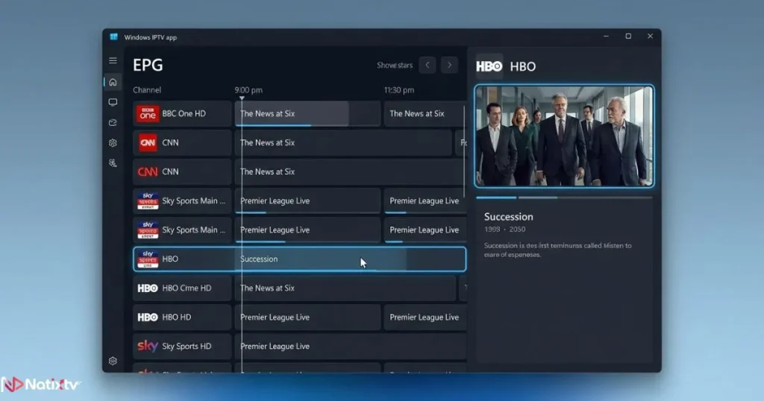Click the 11:30 pm time header
Screen dimensions: 764x401
[399, 90]
